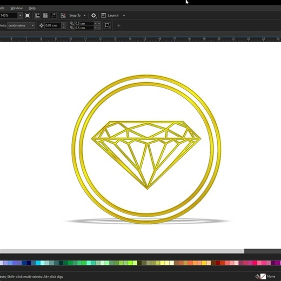Open the Options gear icon
Viewport: 281px width, 281px height.
coord(93,16)
